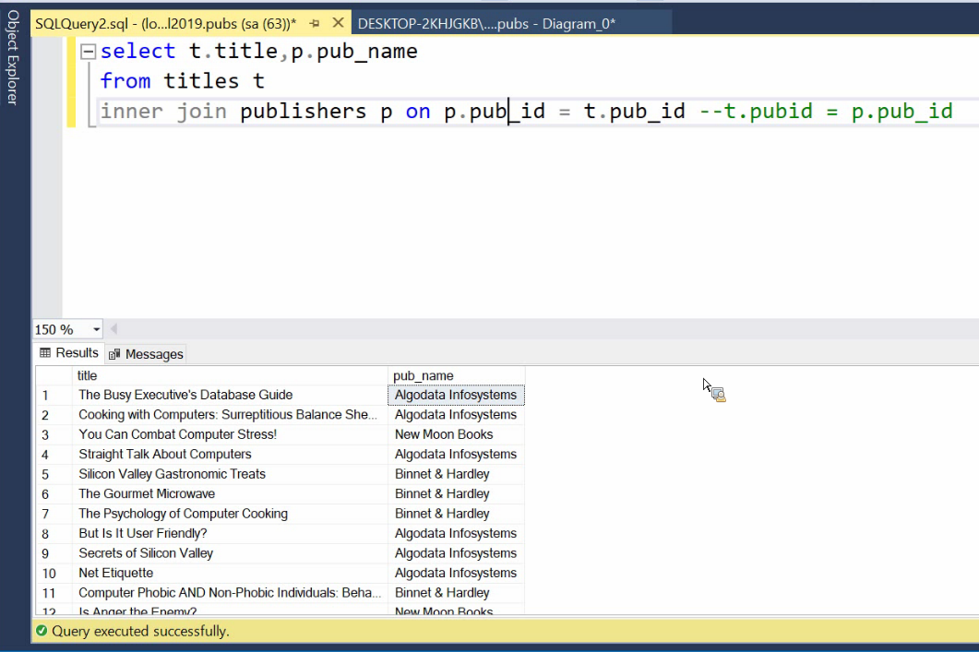
Task: Select the cell 'The Gourmet Microwave'
Action: (230, 493)
